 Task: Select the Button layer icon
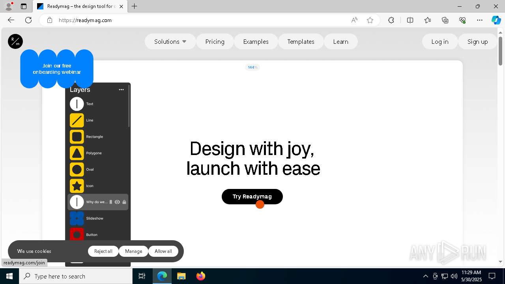77,235
